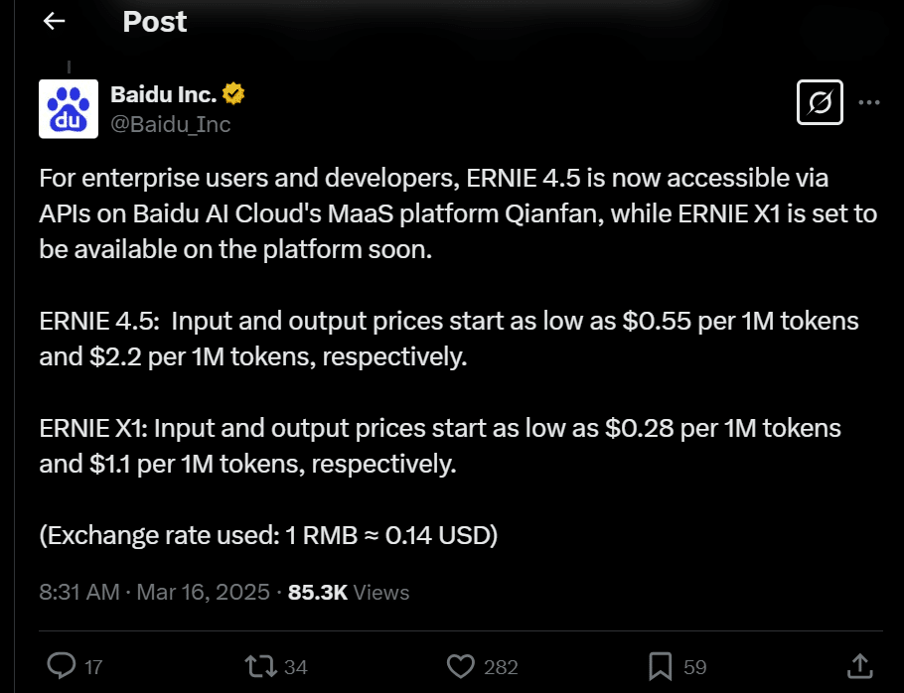Bookmark this post using the bookmark icon
The image size is (904, 693).
pos(661,666)
